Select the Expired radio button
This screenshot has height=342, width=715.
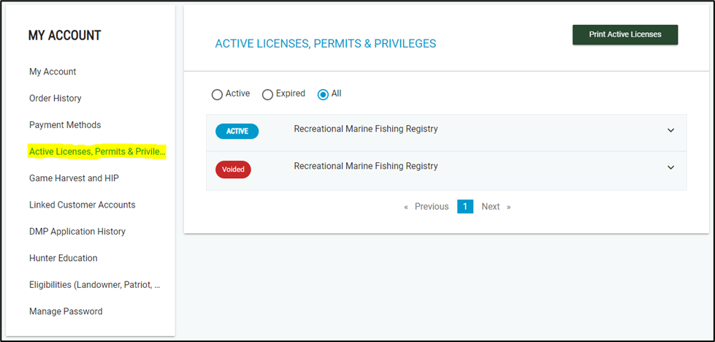click(267, 94)
